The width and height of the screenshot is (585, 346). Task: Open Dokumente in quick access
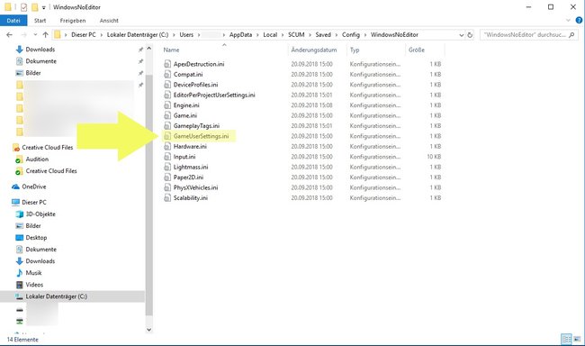(x=41, y=61)
